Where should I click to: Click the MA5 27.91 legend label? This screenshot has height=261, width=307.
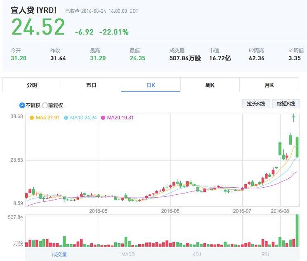point(47,118)
